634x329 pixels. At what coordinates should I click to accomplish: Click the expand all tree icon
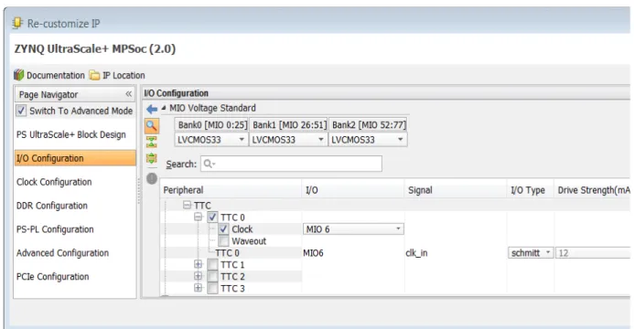coord(152,158)
